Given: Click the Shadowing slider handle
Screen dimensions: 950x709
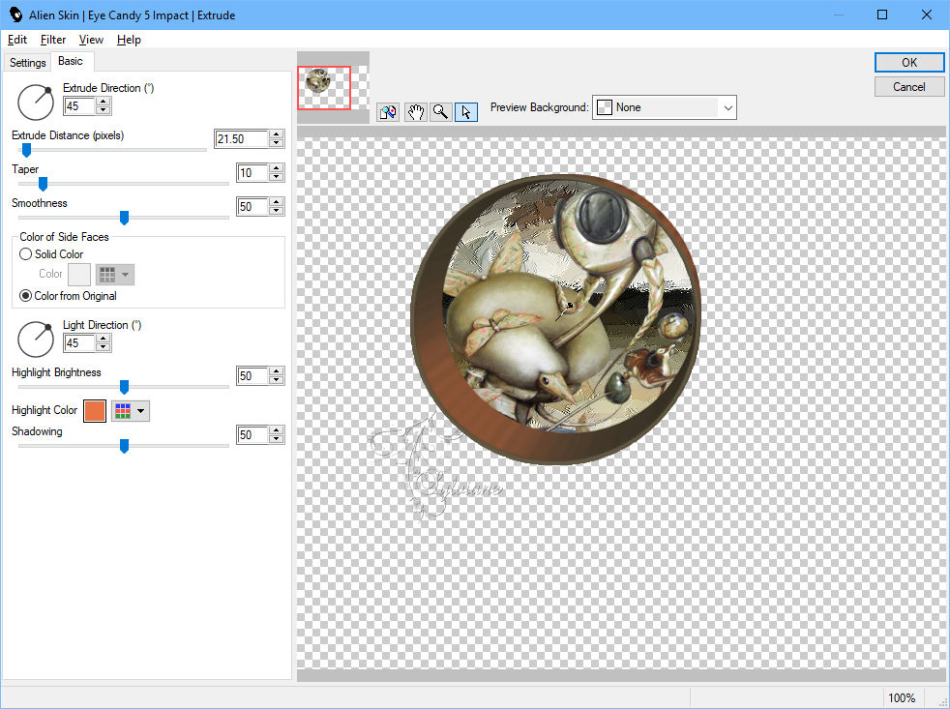Looking at the screenshot, I should click(124, 446).
